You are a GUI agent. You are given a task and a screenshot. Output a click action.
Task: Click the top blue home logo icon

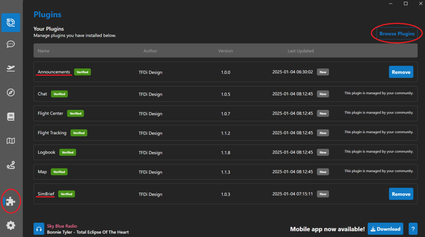(x=10, y=22)
